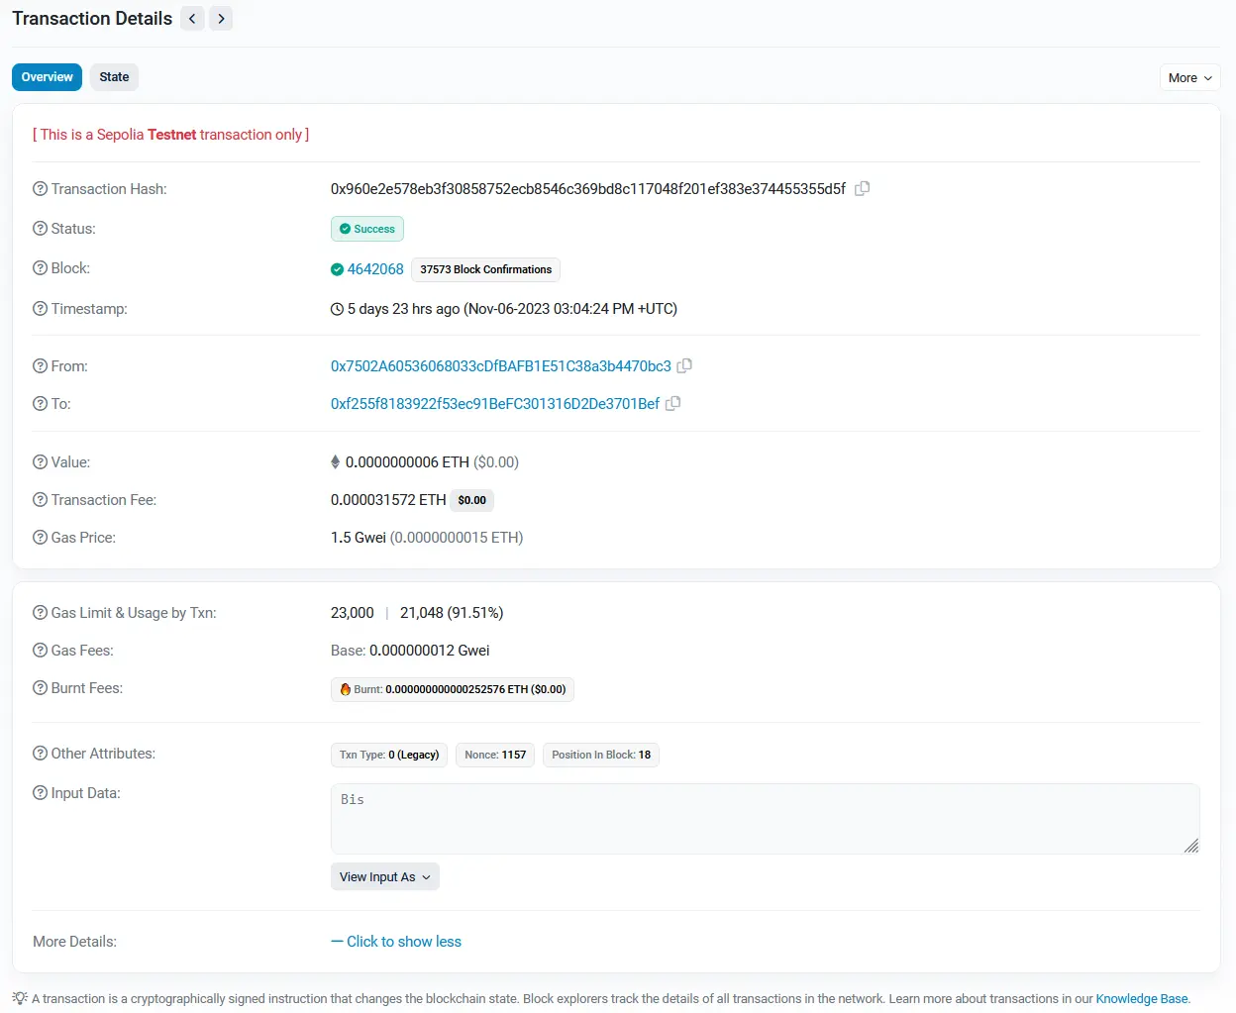Image resolution: width=1236 pixels, height=1013 pixels.
Task: Copy the To address
Action: click(x=672, y=403)
